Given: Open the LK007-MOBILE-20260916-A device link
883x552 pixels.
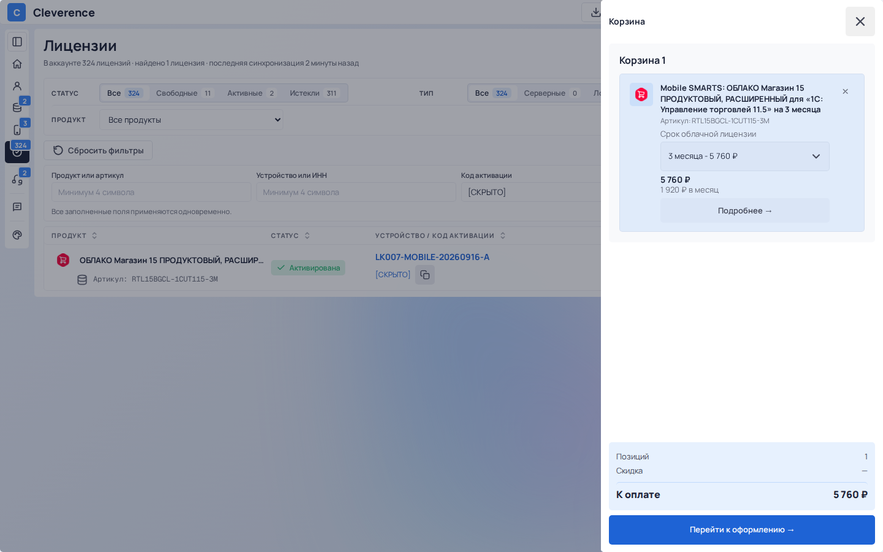Looking at the screenshot, I should [432, 257].
